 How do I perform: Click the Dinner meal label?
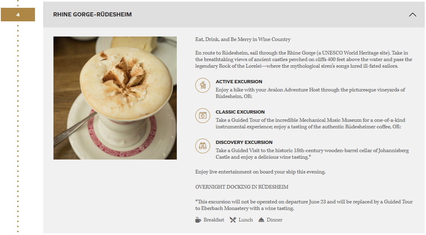coord(274,220)
